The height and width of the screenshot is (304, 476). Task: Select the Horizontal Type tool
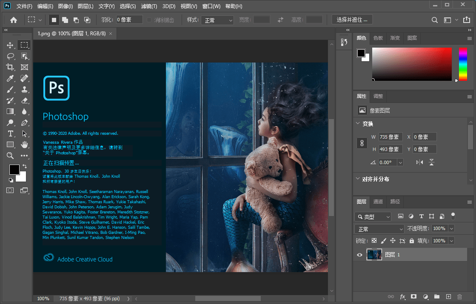coord(10,134)
